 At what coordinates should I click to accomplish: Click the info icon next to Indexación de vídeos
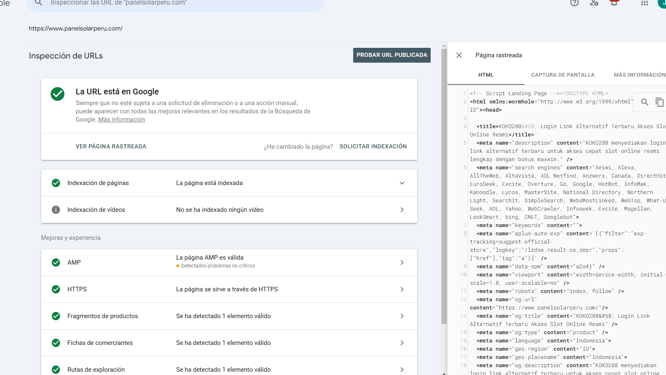[56, 210]
